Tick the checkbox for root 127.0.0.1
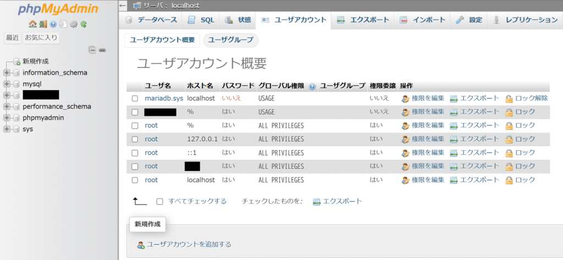 135,139
